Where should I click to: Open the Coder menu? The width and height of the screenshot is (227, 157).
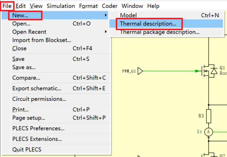pos(110,6)
